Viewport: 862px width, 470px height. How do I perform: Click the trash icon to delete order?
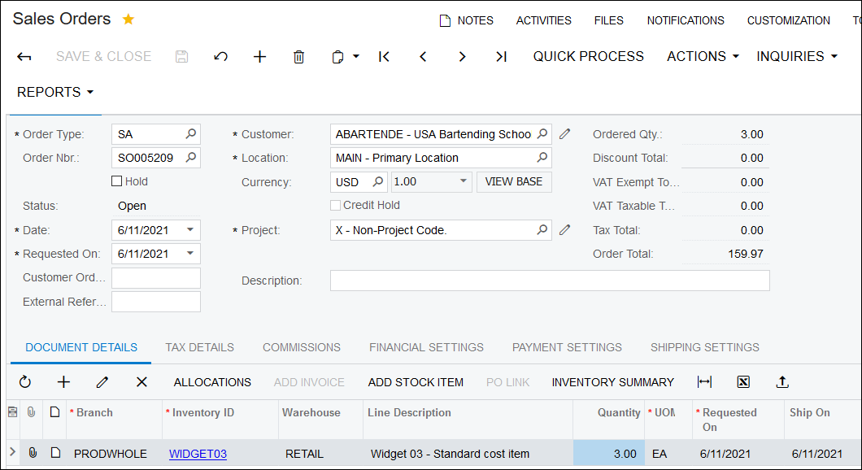(x=298, y=57)
